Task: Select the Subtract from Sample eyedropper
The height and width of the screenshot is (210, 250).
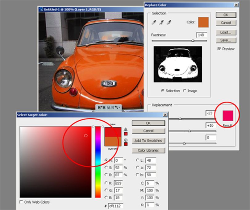Action: [x=169, y=22]
